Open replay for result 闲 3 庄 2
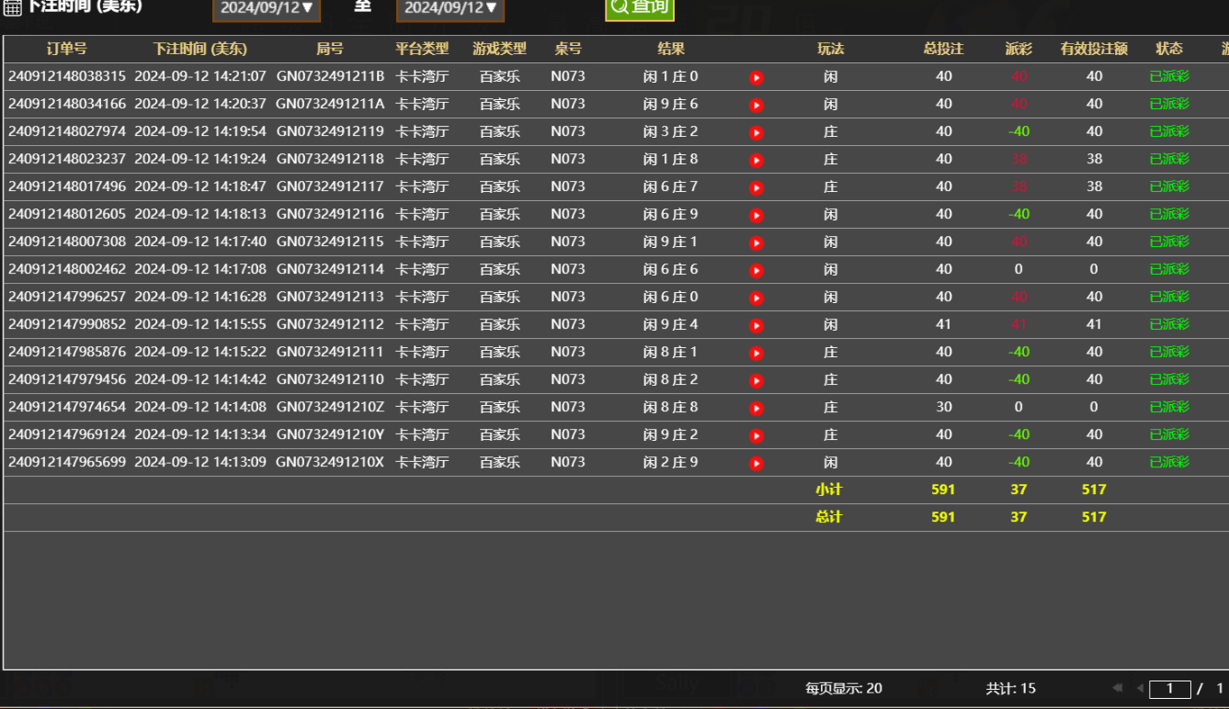Image resolution: width=1229 pixels, height=709 pixels. click(x=757, y=133)
